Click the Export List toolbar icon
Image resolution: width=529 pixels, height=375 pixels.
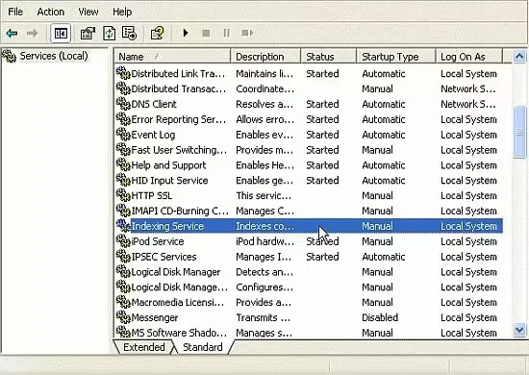click(129, 33)
